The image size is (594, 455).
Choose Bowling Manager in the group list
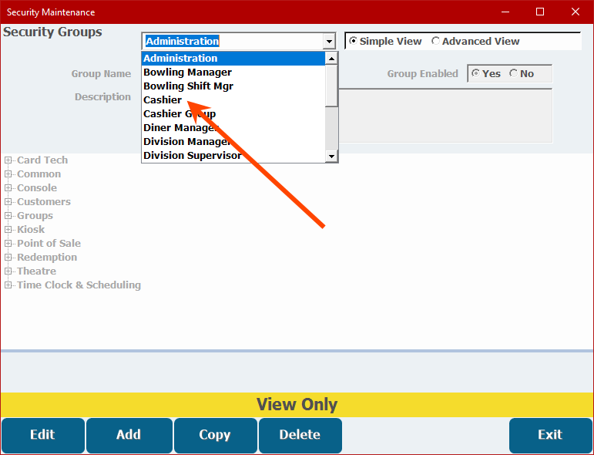(x=187, y=72)
